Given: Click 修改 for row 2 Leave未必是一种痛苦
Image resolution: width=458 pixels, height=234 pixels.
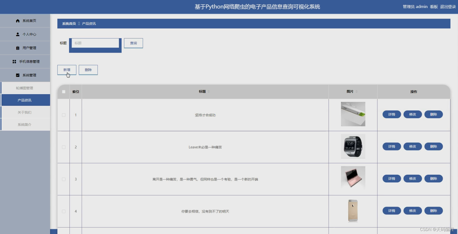Looking at the screenshot, I should coord(413,146).
